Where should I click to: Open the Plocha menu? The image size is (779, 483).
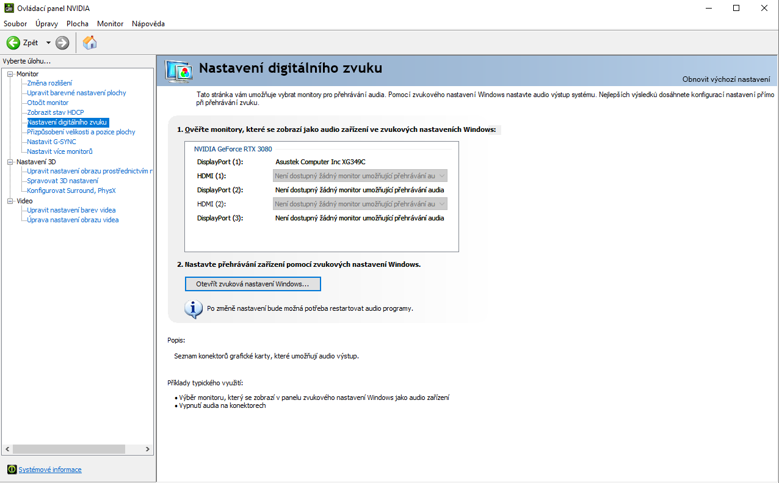pyautogui.click(x=78, y=24)
